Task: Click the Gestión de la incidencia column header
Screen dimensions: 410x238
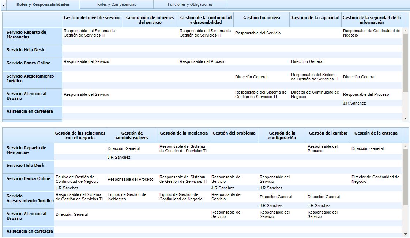Action: [x=184, y=133]
